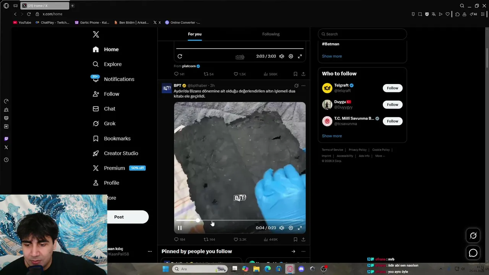
Task: Open Grok floating button
Action: pos(473,236)
